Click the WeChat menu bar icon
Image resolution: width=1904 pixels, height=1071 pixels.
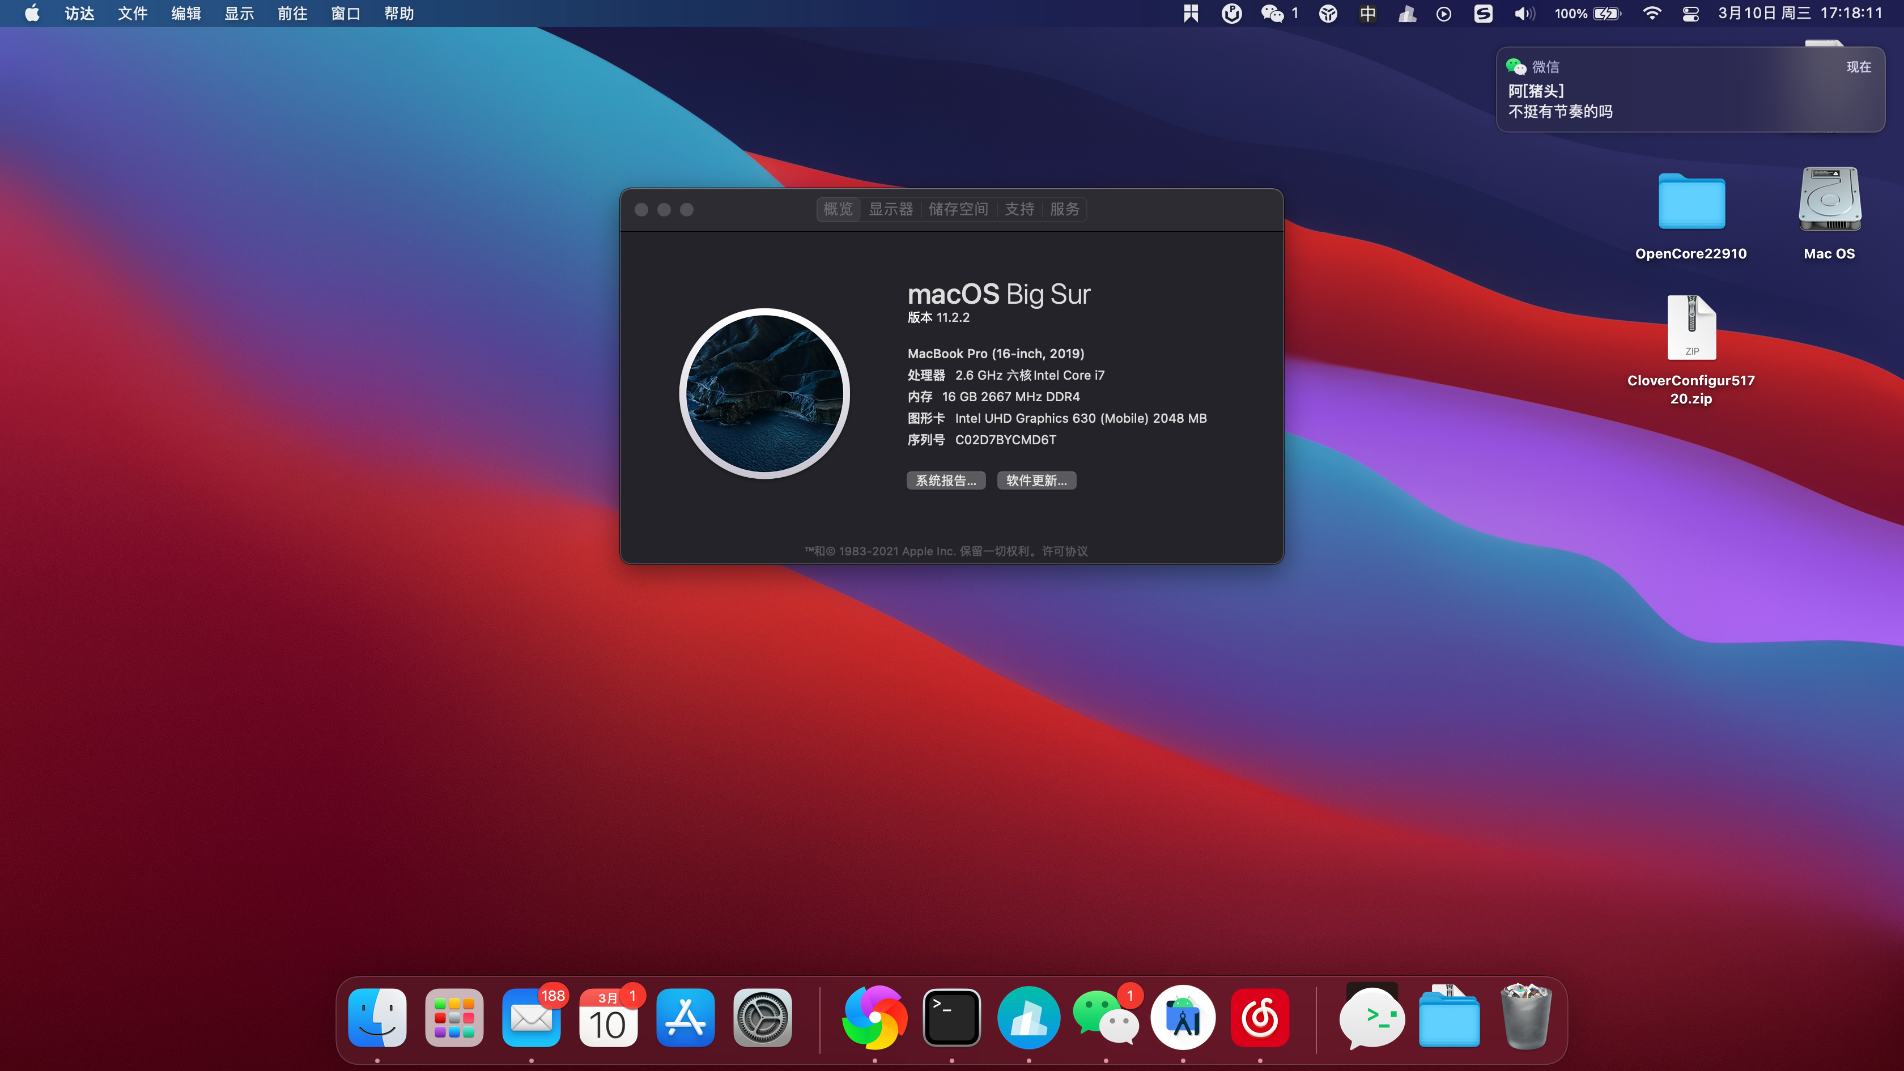click(1279, 13)
